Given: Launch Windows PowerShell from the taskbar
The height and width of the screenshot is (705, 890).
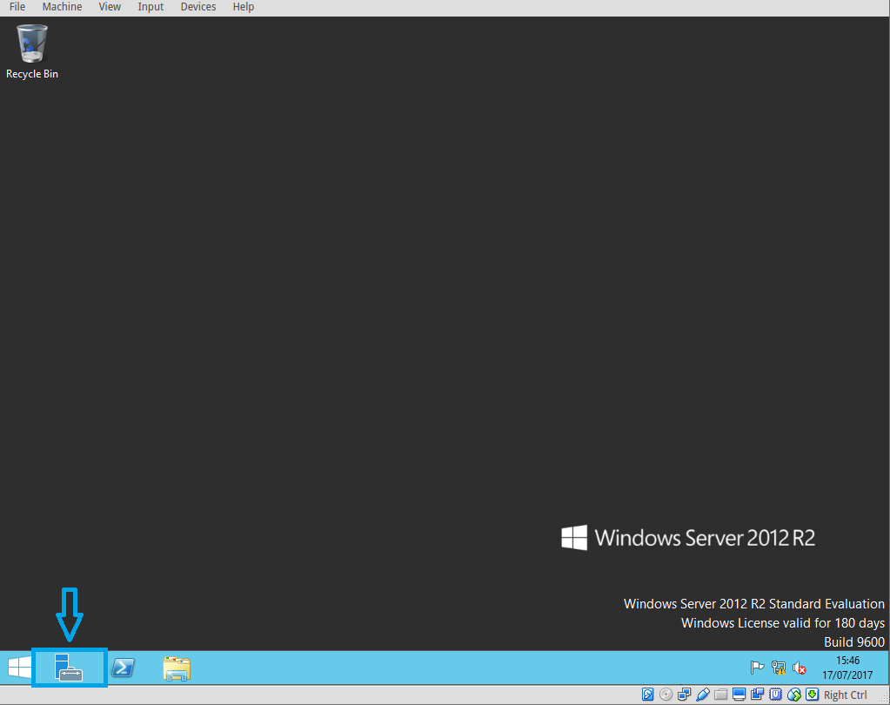Looking at the screenshot, I should pyautogui.click(x=123, y=668).
